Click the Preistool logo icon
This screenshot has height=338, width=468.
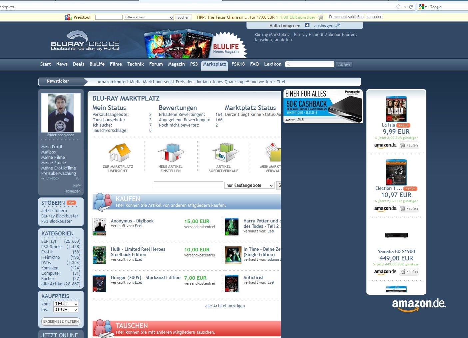pos(69,17)
